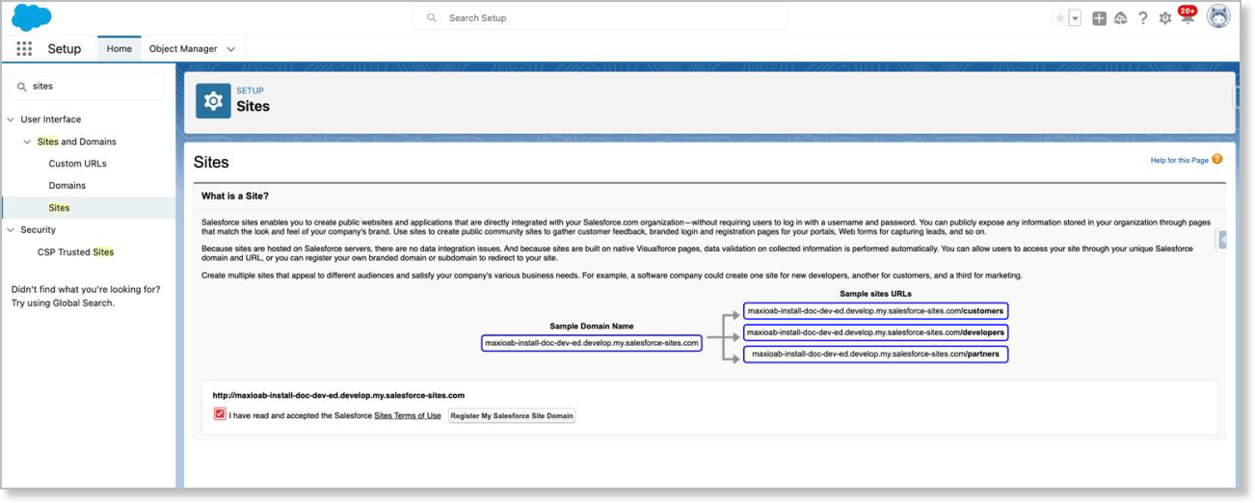This screenshot has width=1255, height=503.
Task: Click the Quick Find box containing sites
Action: pyautogui.click(x=87, y=86)
